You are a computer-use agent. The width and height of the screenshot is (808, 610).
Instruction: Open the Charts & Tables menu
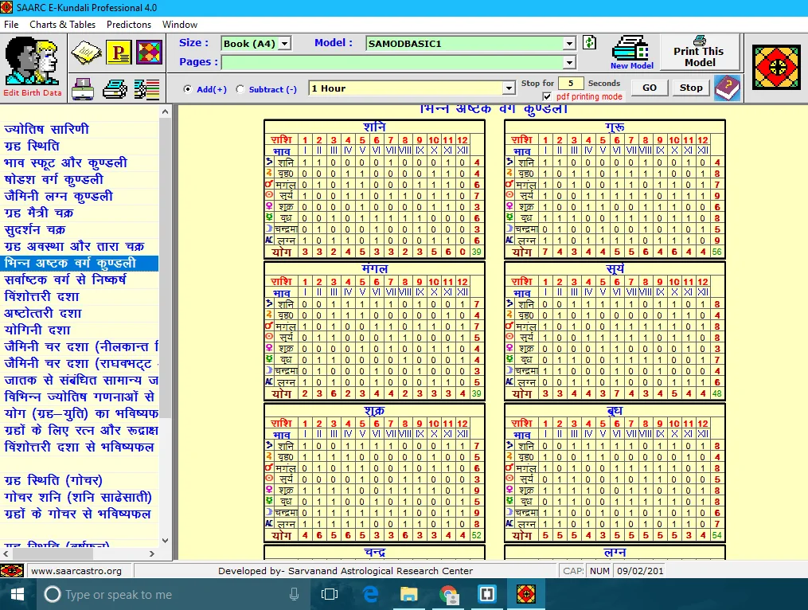tap(62, 24)
